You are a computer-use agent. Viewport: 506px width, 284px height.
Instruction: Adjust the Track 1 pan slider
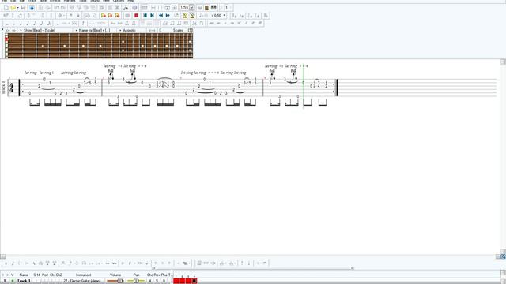pos(136,281)
